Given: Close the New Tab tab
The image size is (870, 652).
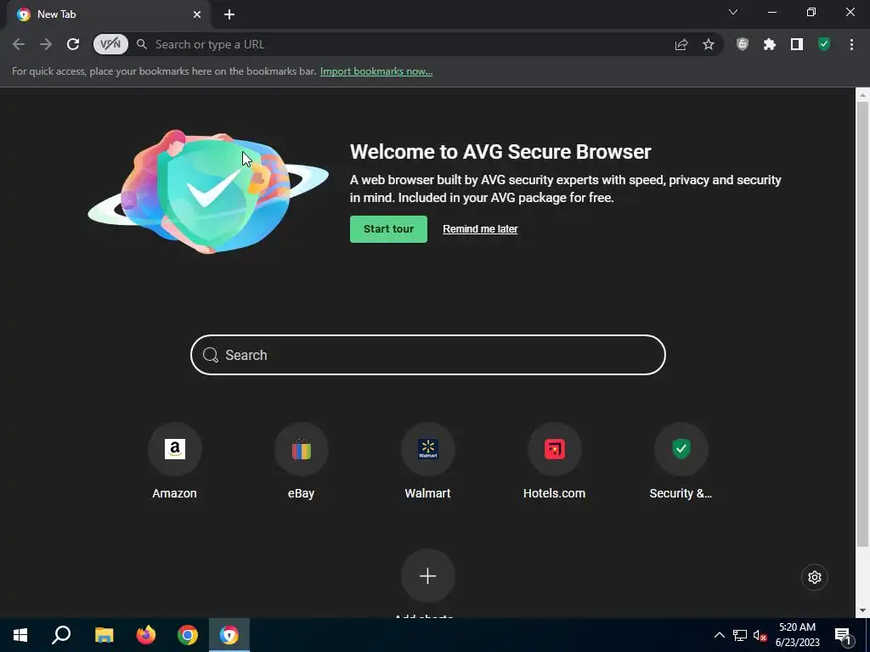Looking at the screenshot, I should [197, 14].
